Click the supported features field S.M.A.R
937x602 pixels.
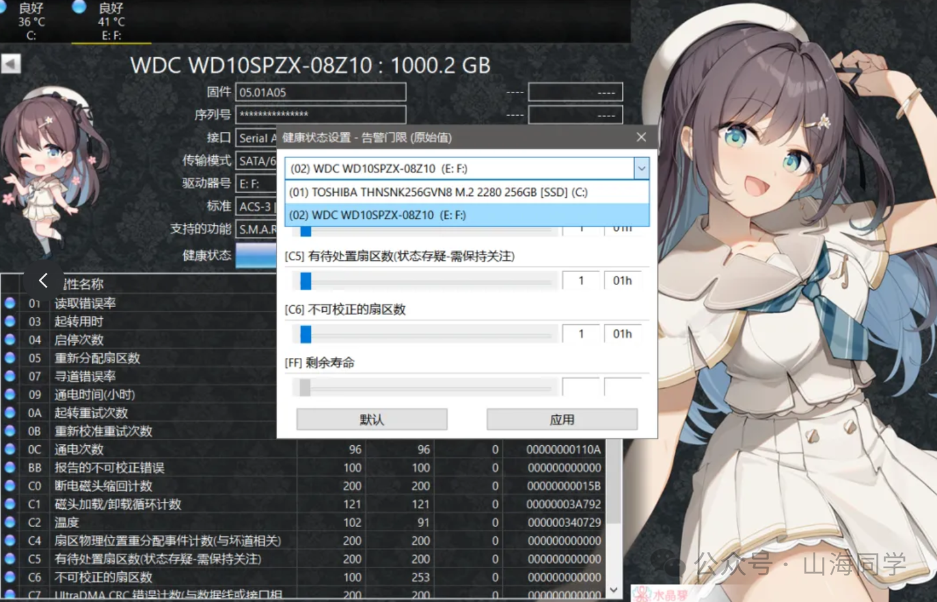[256, 229]
